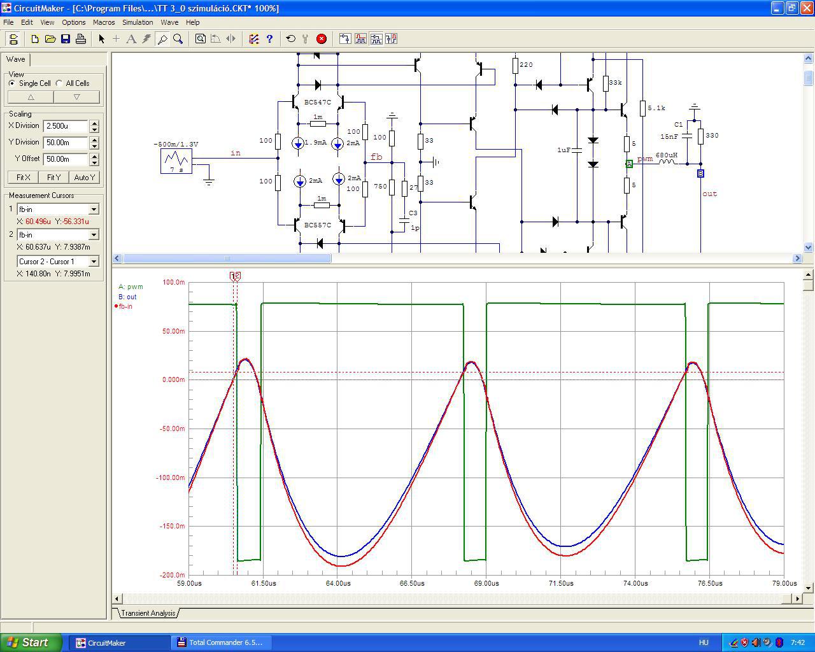Click the blue question mark help icon
Image resolution: width=815 pixels, height=652 pixels.
pos(269,39)
